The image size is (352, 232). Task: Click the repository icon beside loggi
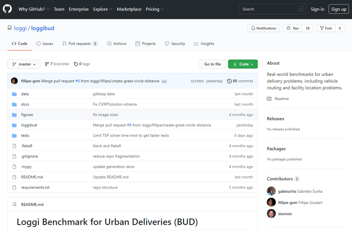point(9,28)
